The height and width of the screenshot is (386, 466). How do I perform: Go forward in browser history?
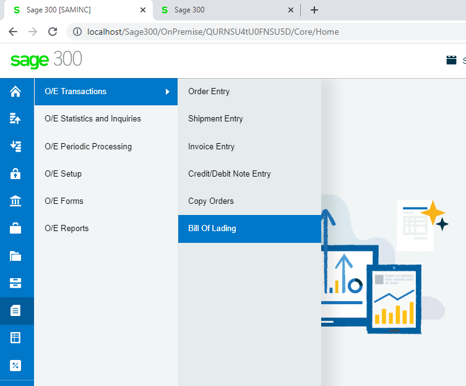[33, 32]
